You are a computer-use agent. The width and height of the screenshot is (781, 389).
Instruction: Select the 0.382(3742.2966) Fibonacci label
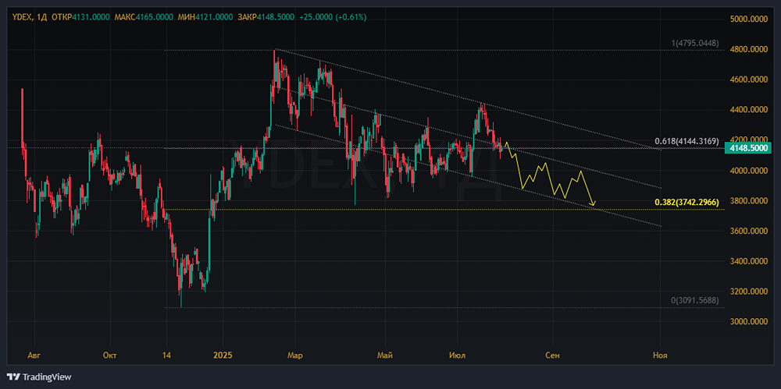686,203
